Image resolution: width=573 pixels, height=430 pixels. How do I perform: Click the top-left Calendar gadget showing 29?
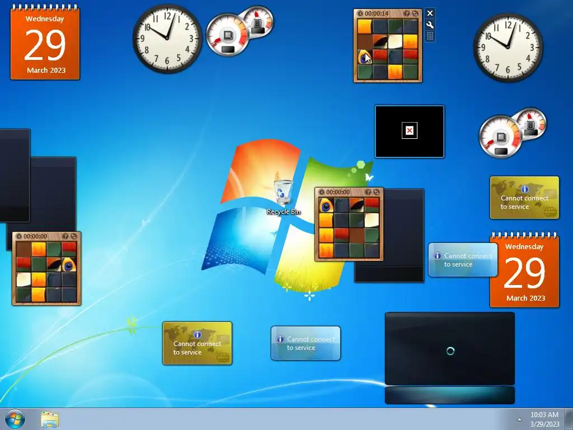pyautogui.click(x=45, y=42)
